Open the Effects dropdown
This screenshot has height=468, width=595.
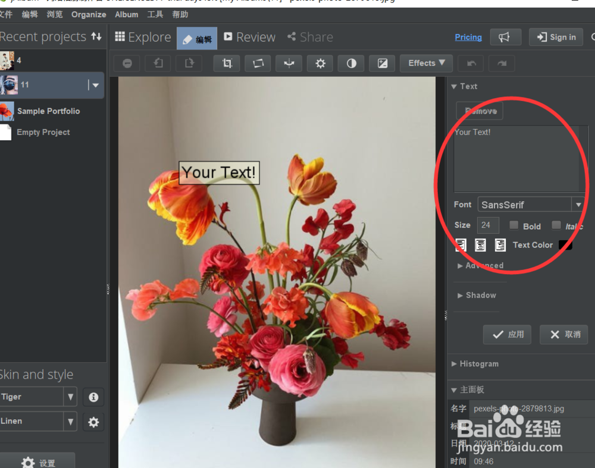[x=426, y=64]
